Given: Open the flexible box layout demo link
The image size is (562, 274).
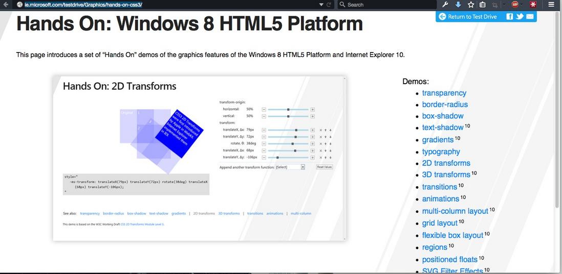Looking at the screenshot, I should [x=452, y=235].
